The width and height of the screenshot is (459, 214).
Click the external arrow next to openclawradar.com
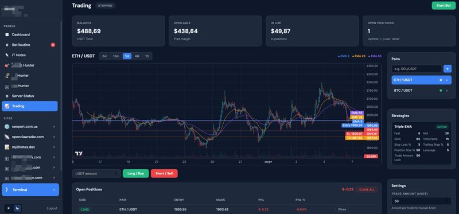point(54,137)
